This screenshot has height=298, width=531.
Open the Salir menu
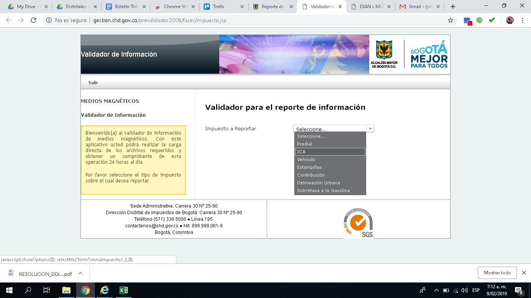93,82
